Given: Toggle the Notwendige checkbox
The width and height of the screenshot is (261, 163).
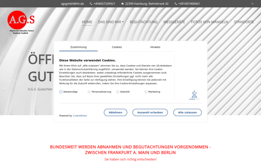Looking at the screenshot, I should tap(61, 92).
